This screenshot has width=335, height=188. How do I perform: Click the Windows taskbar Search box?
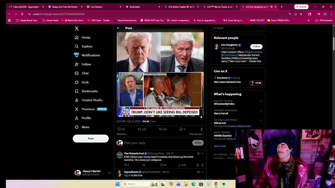point(141,184)
